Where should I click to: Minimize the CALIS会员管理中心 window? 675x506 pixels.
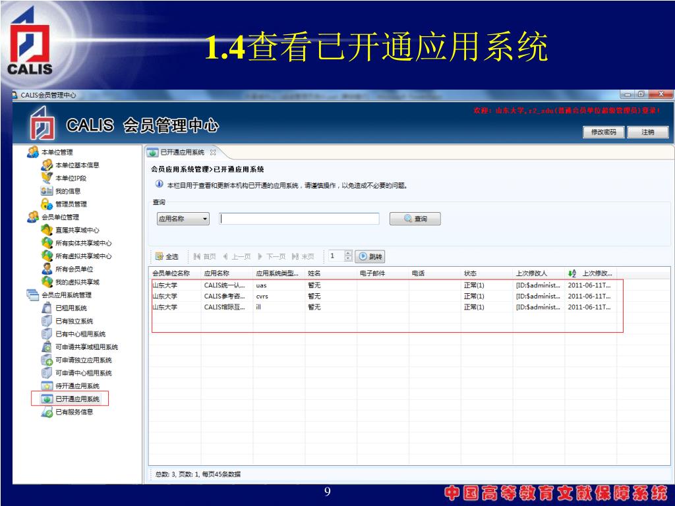[x=628, y=94]
